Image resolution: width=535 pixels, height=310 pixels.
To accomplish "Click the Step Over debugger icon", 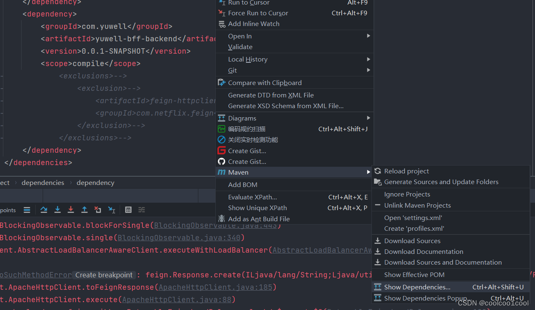I will coord(43,210).
